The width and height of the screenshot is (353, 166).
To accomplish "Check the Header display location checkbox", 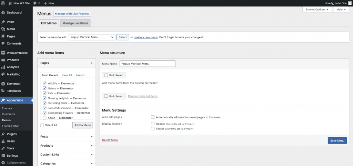I will [x=153, y=124].
